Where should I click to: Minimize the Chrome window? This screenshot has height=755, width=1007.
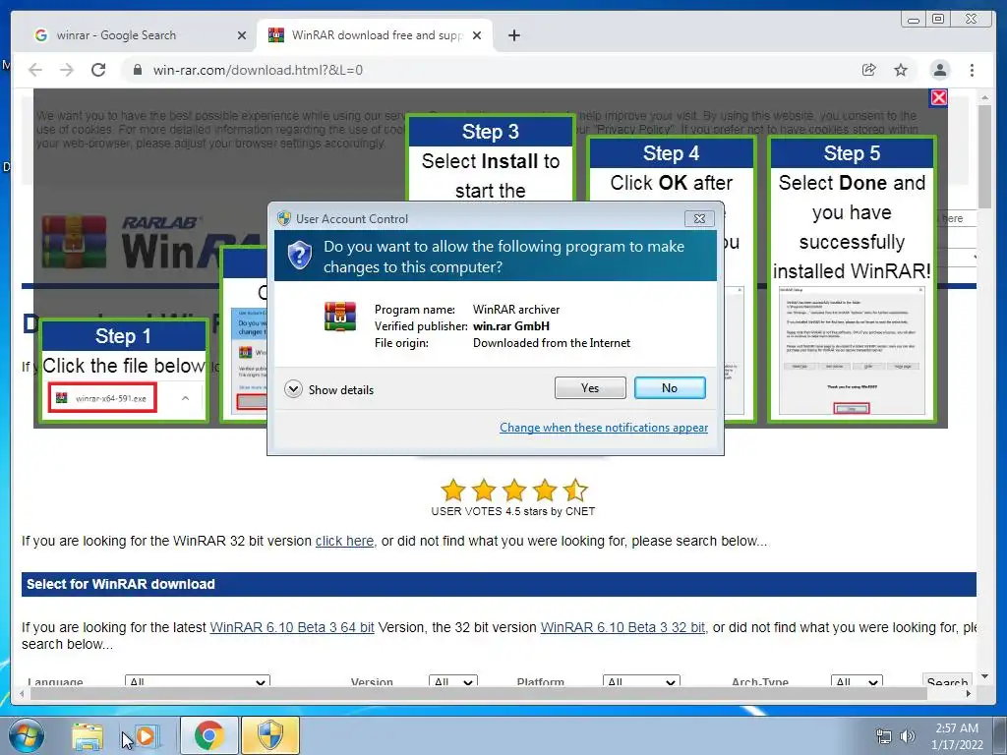pos(914,20)
